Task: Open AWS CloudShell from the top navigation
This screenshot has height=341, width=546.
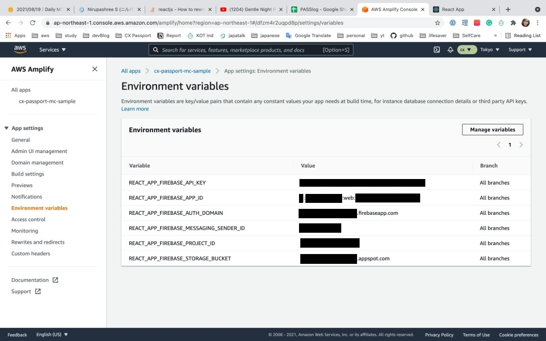Action: 436,49
